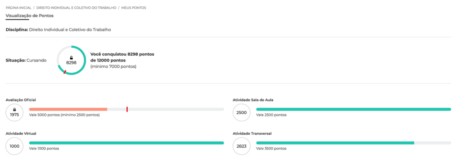This screenshot has height=165, width=459.
Task: Click the circular 8298 total points gauge
Action: 71,60
